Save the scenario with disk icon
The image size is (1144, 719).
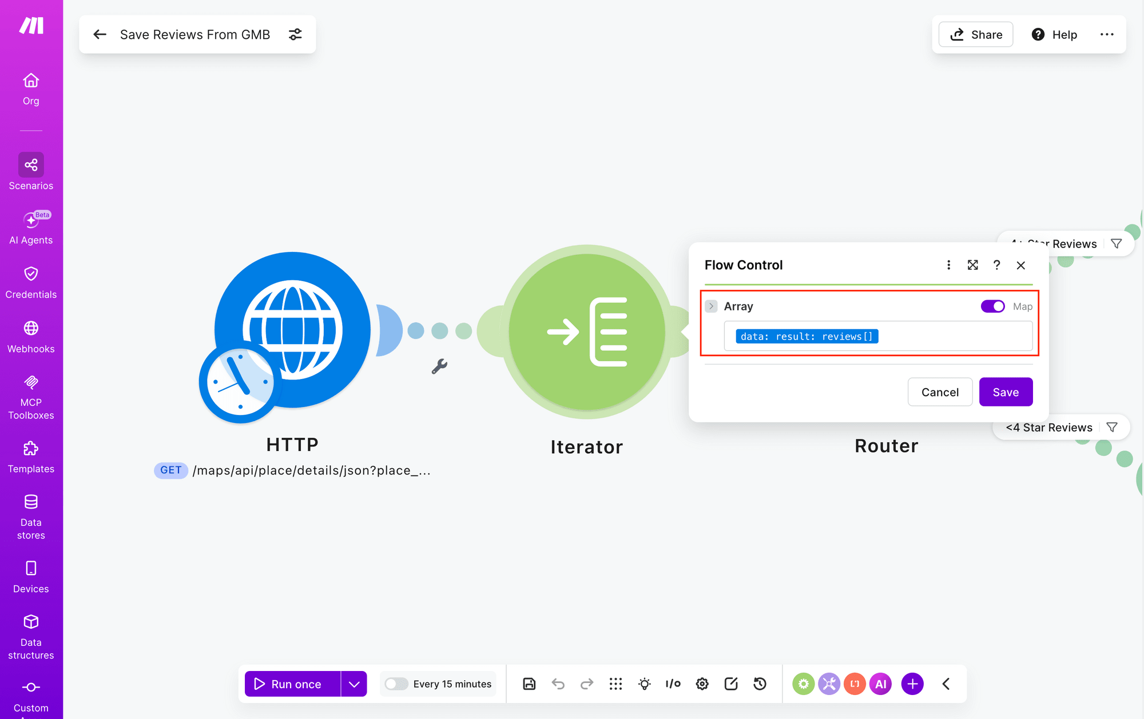click(x=529, y=684)
